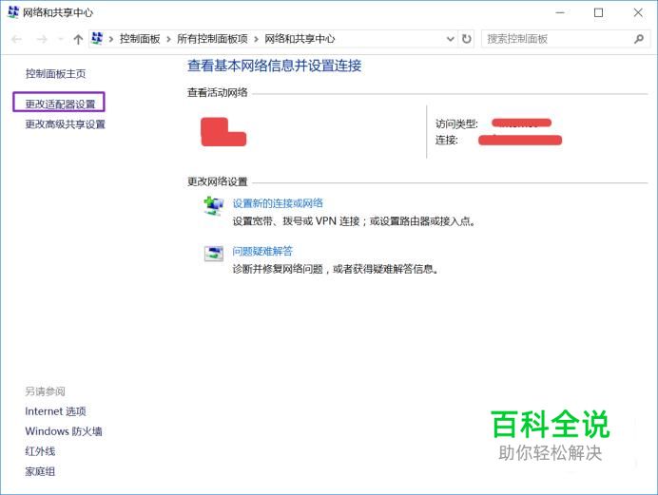658x495 pixels.
Task: Open the recent locations dropdown arrow
Action: [61, 39]
